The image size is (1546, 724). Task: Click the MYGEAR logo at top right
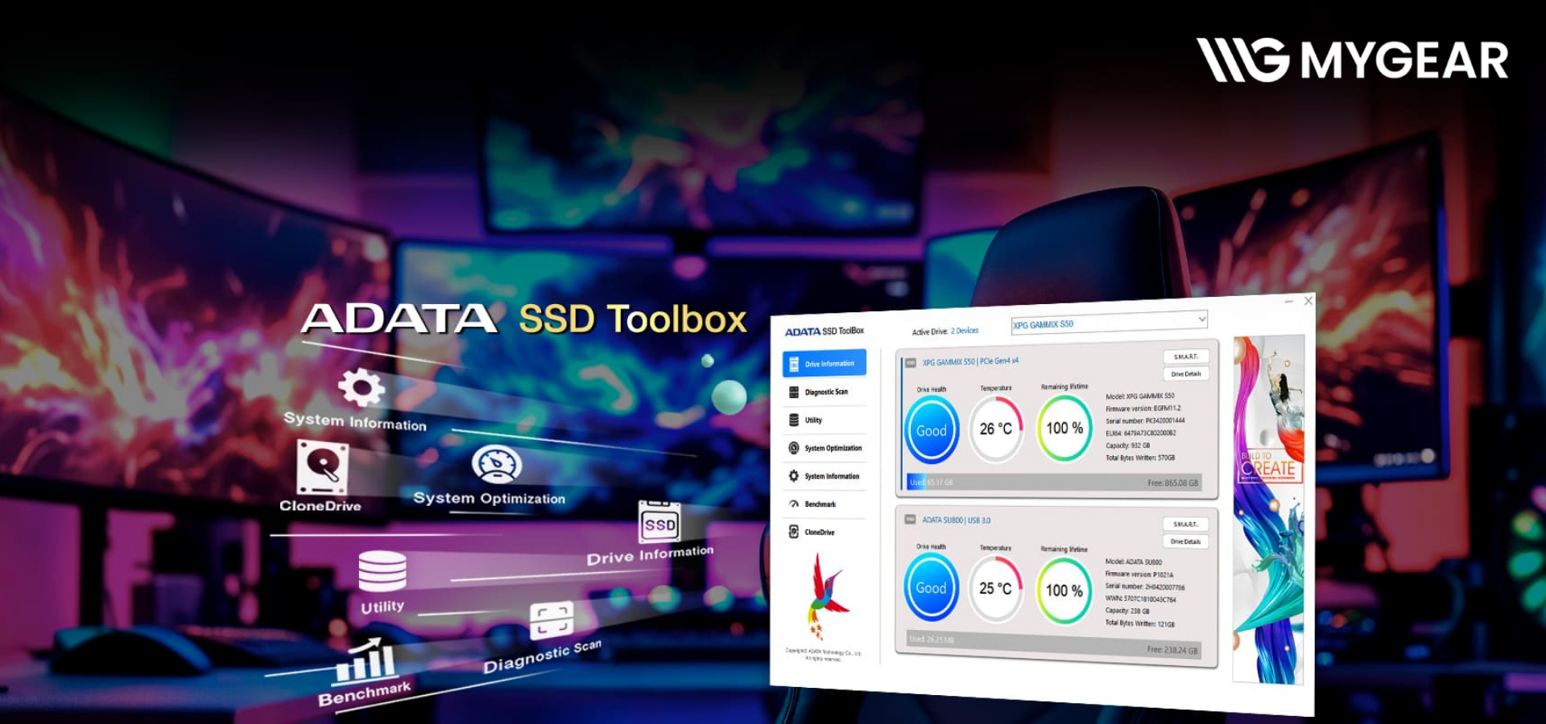(1351, 60)
